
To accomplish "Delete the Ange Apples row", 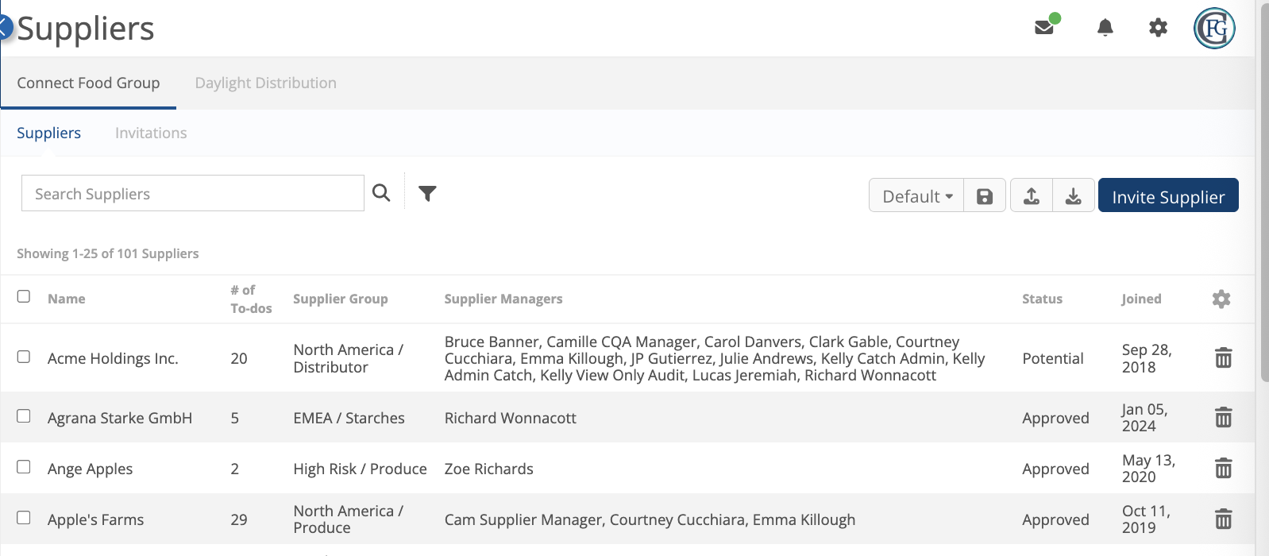I will point(1224,469).
